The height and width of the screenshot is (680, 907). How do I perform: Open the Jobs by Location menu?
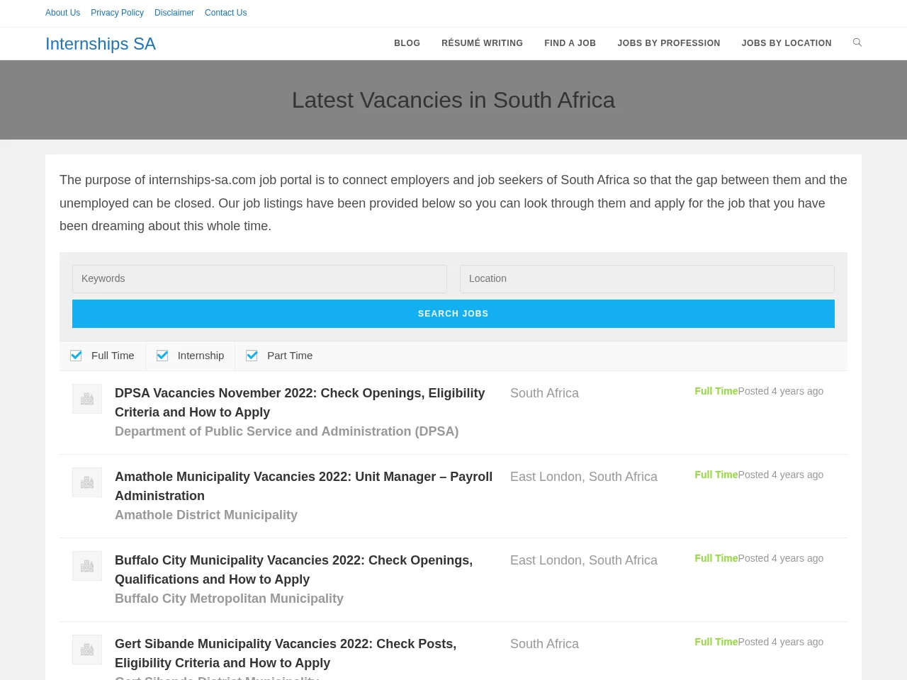pyautogui.click(x=787, y=43)
